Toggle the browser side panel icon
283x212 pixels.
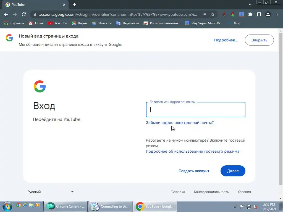pos(259,14)
